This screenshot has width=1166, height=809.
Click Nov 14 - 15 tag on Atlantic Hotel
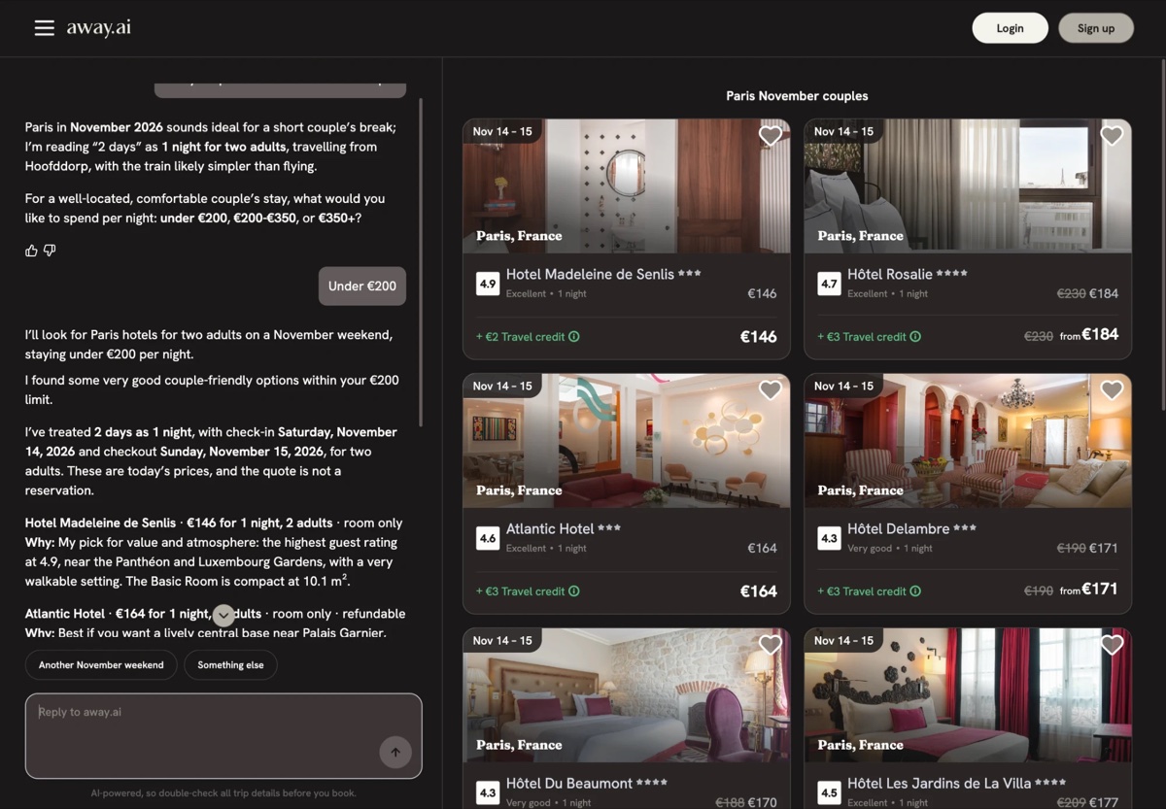pyautogui.click(x=502, y=386)
